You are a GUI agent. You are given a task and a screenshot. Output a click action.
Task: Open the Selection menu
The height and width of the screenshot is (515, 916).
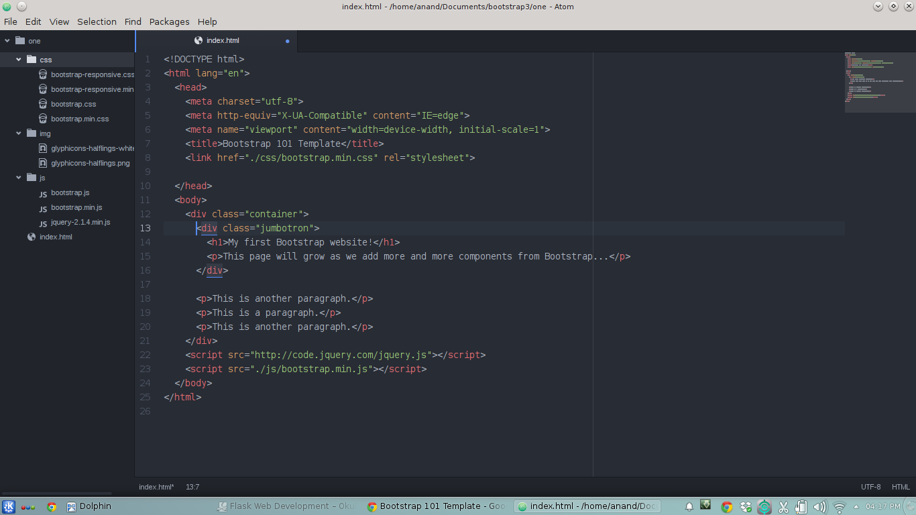pyautogui.click(x=97, y=21)
